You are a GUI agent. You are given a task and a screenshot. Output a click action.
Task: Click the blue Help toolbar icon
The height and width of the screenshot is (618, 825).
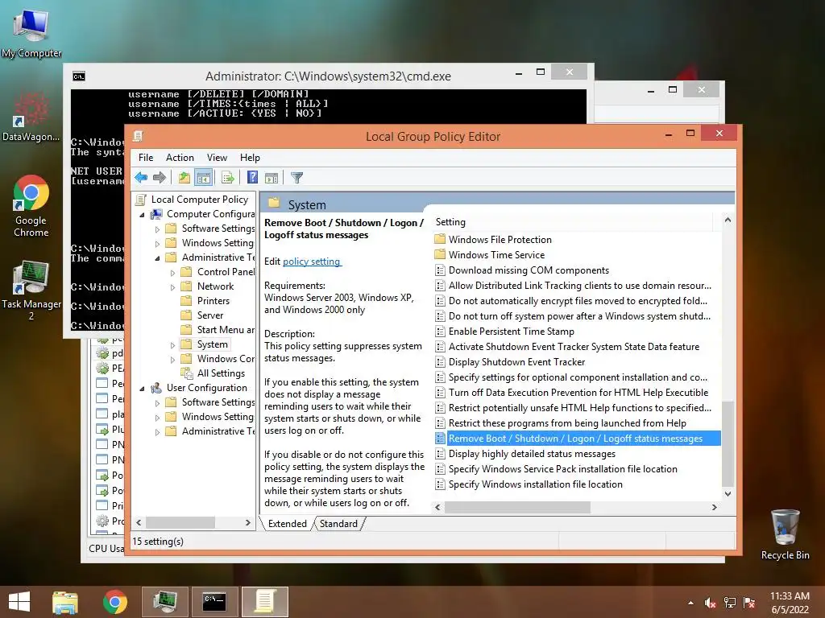pyautogui.click(x=252, y=178)
